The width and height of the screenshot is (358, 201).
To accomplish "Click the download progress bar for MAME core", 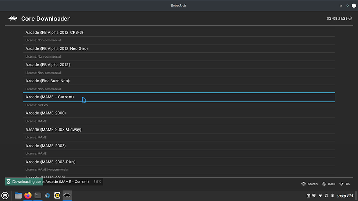I will pyautogui.click(x=54, y=182).
